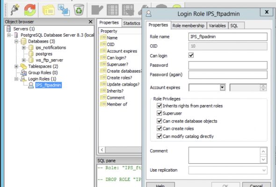Screen dimensions: 276x187
Task: Expand the ws_ftp_server database node
Action: (x=23, y=60)
